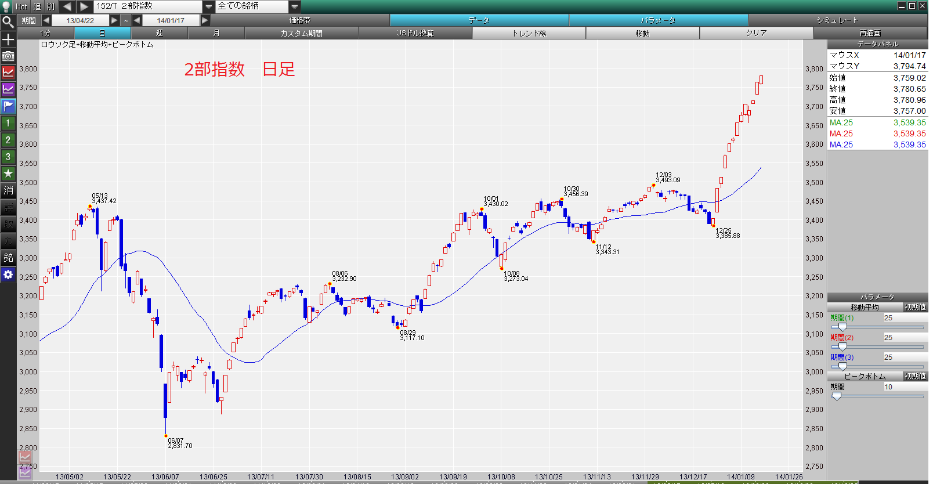Move start date back from 13/04/22

tap(46, 20)
